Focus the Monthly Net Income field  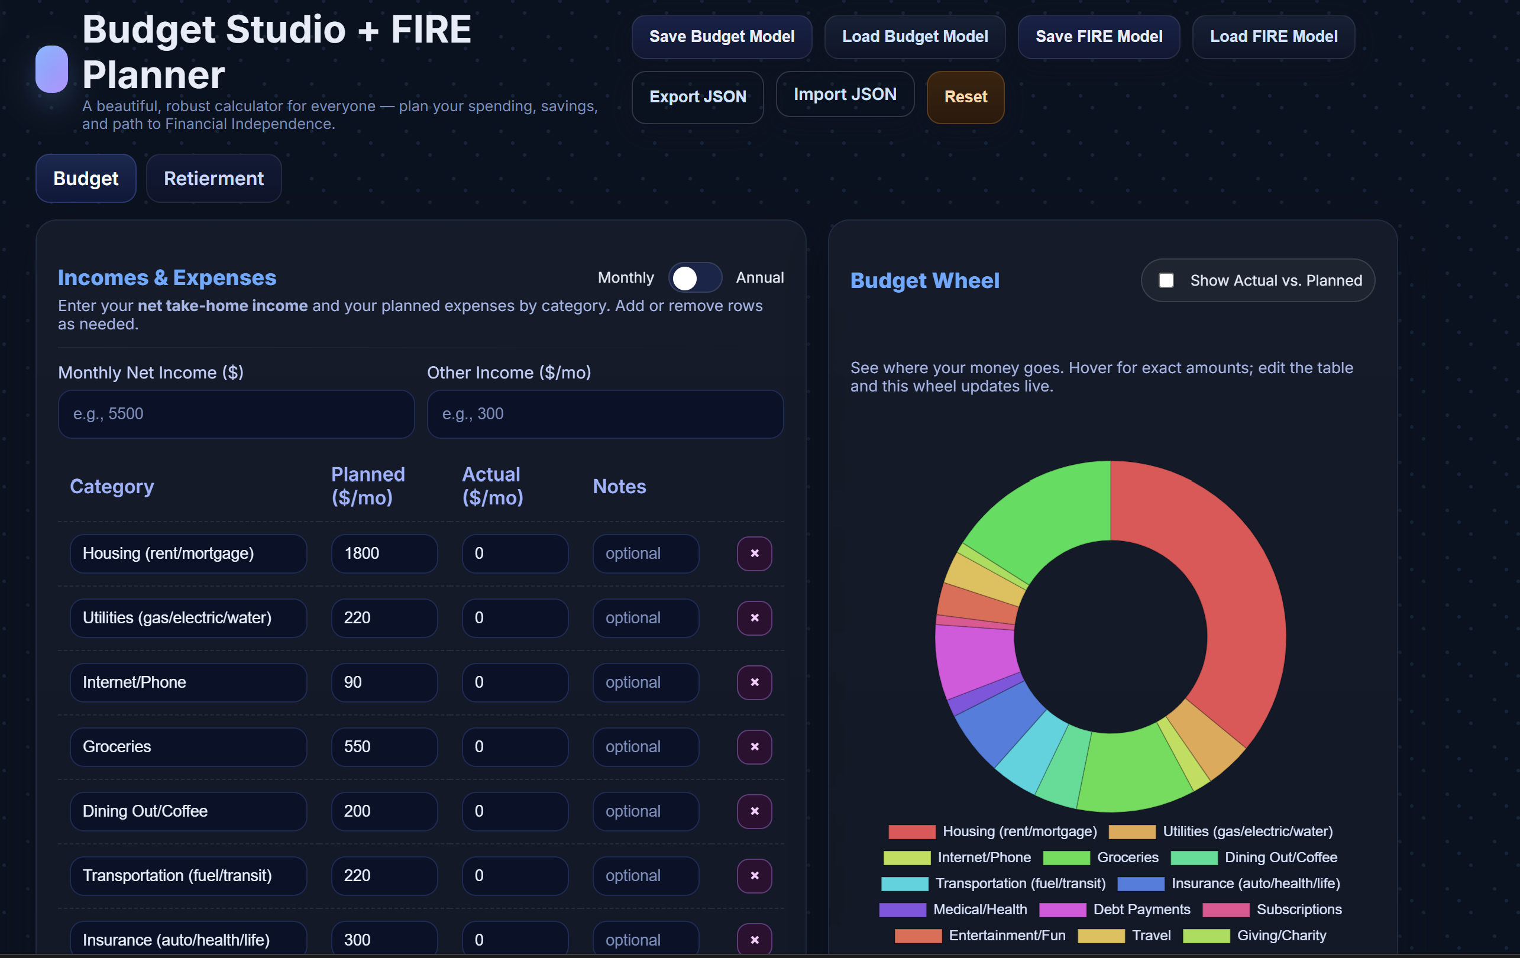[x=236, y=414]
